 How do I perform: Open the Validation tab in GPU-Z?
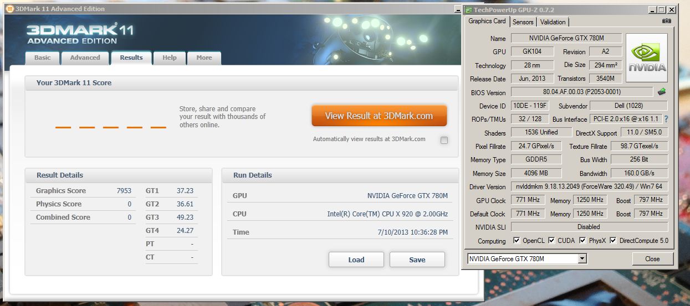point(553,22)
